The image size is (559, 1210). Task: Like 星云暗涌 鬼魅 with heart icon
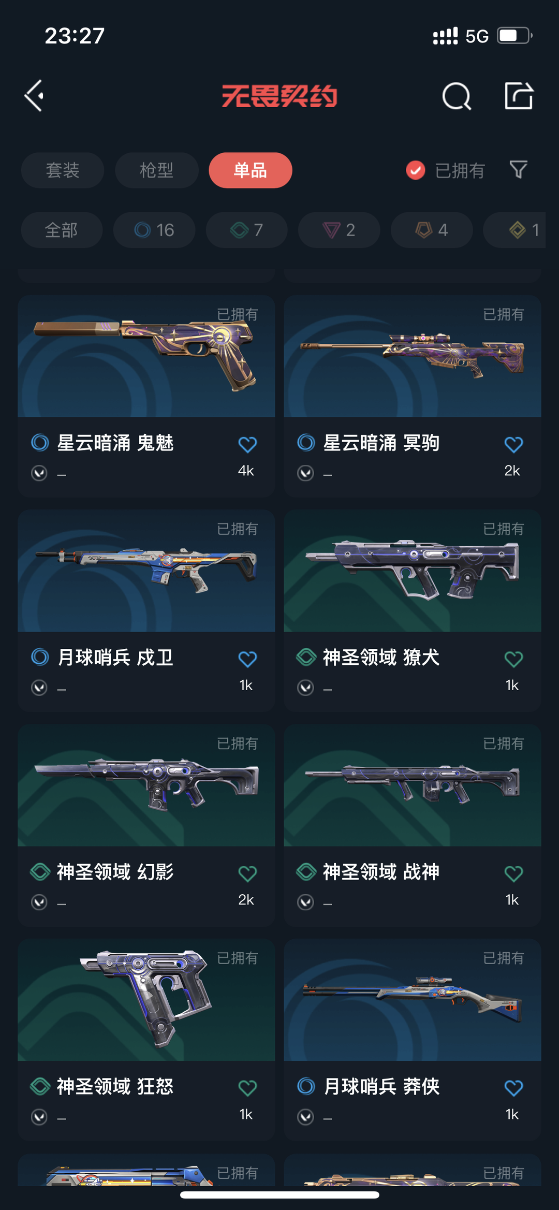click(247, 444)
